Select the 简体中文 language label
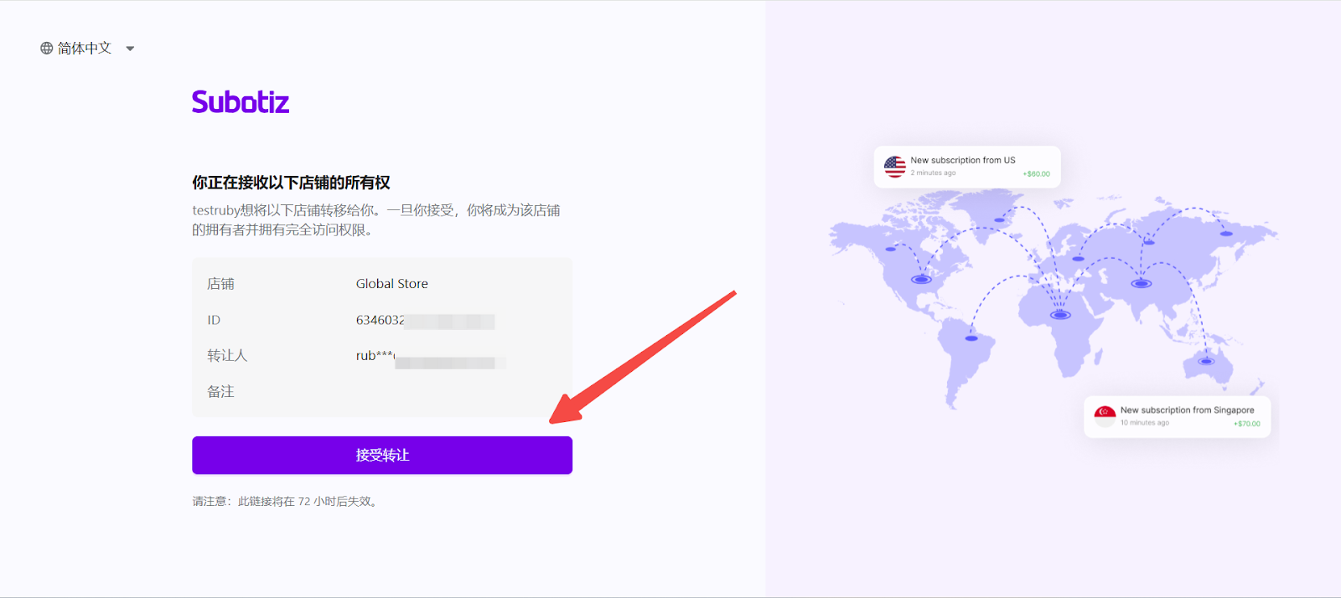 coord(85,49)
